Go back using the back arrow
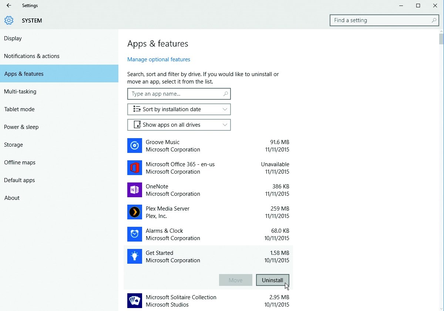The height and width of the screenshot is (311, 444). [x=9, y=6]
